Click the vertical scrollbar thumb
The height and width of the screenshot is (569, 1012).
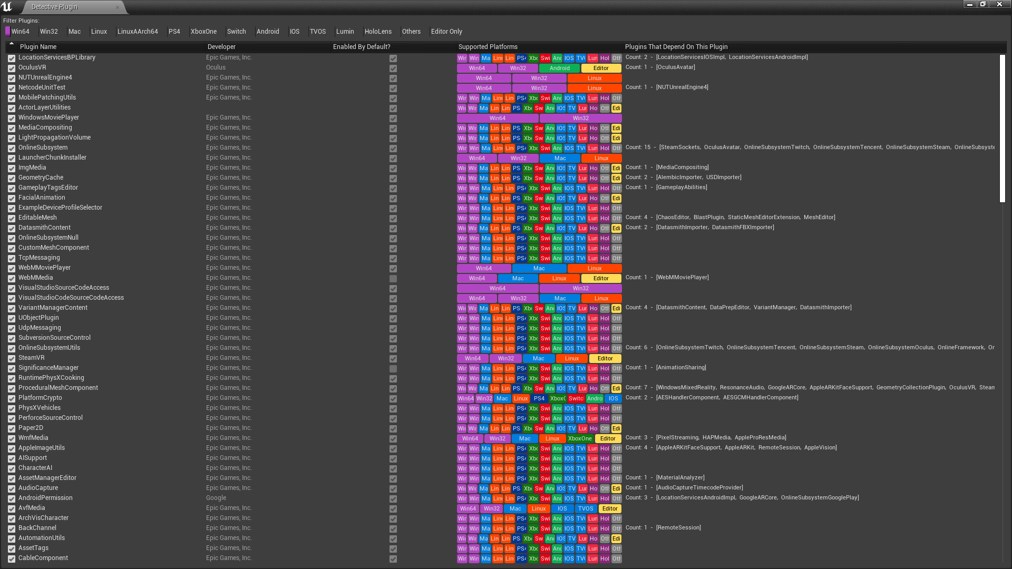coord(1003,128)
